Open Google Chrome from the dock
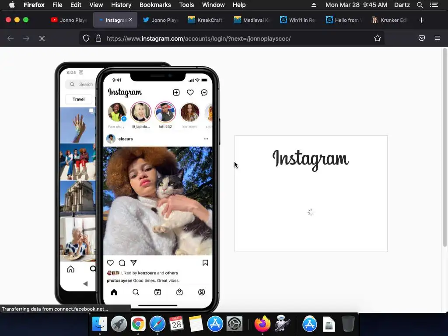The width and height of the screenshot is (448, 336). click(x=138, y=324)
